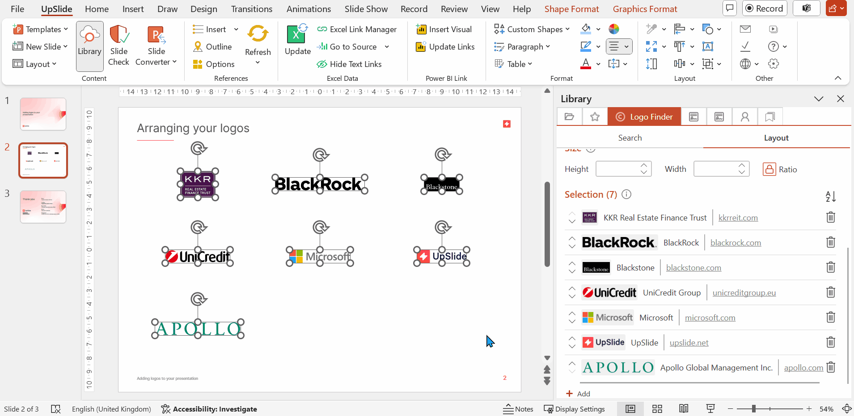Delete the BlackRock logo from selection

pos(831,242)
